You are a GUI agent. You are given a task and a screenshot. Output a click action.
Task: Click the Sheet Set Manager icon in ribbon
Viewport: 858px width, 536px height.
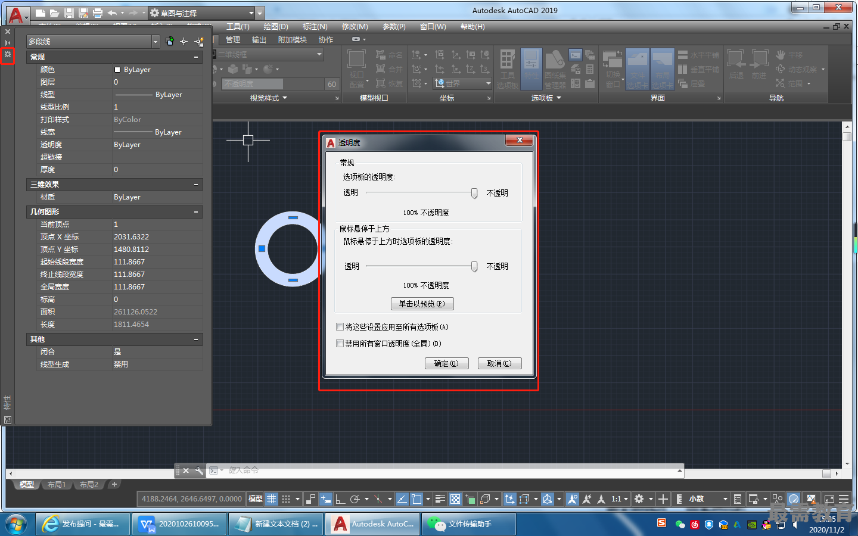(555, 69)
